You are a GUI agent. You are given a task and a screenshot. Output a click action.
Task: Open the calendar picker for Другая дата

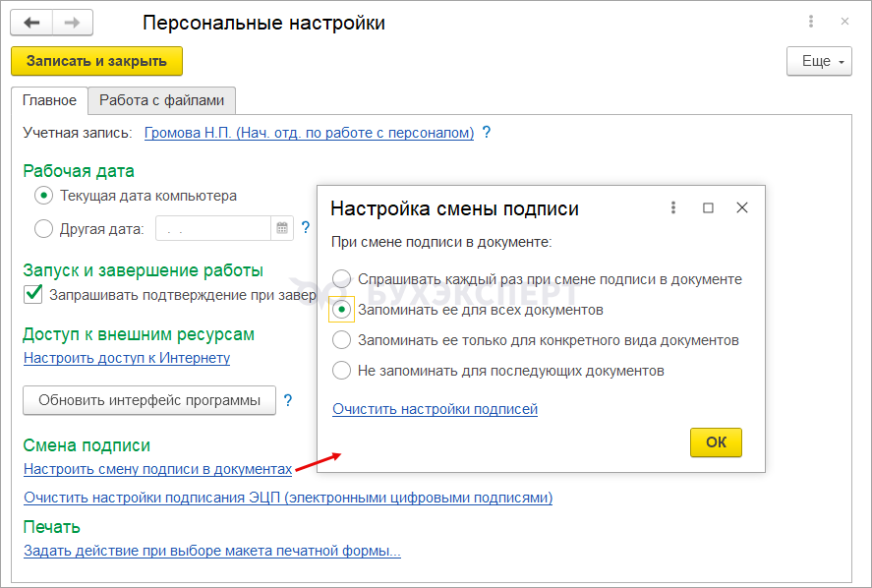(x=282, y=228)
